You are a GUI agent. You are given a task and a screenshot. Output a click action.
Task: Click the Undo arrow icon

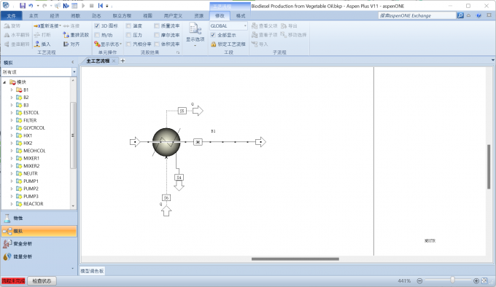click(x=31, y=6)
